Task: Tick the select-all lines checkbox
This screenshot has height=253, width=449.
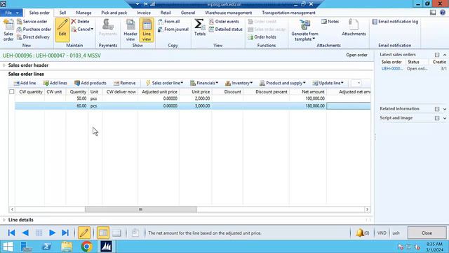Action: click(x=12, y=92)
